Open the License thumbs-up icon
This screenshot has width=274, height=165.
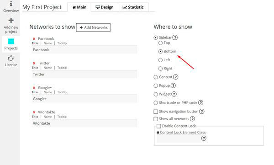(11, 58)
